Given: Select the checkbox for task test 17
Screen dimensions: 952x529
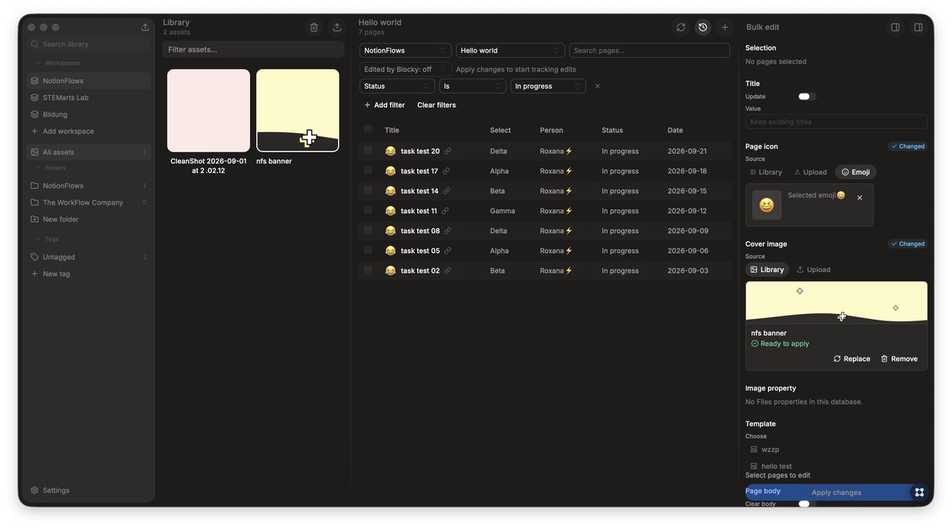Looking at the screenshot, I should tap(368, 170).
